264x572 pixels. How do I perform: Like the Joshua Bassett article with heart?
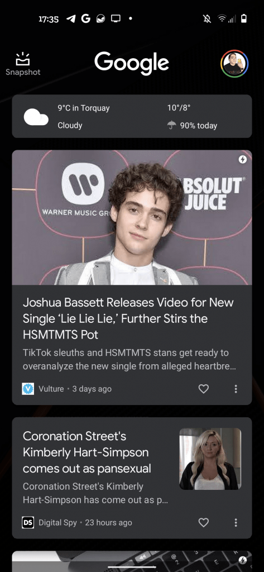(x=204, y=389)
